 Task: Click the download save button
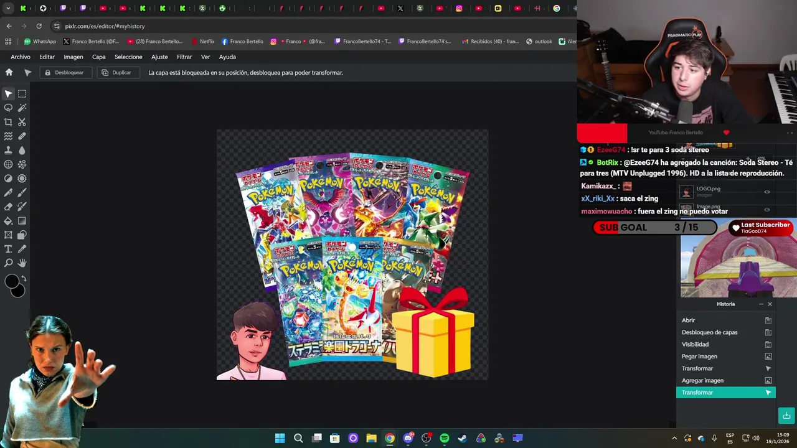click(x=786, y=416)
